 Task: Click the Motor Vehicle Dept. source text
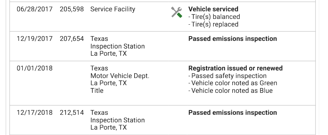tap(120, 76)
